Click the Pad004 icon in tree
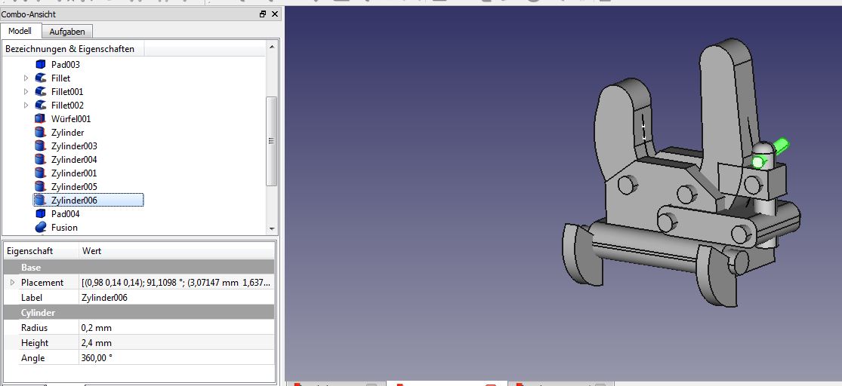Viewport: 842px width, 386px height. (x=41, y=214)
